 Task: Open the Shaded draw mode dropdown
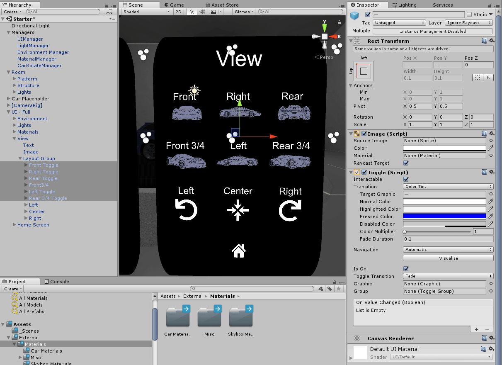[x=146, y=12]
